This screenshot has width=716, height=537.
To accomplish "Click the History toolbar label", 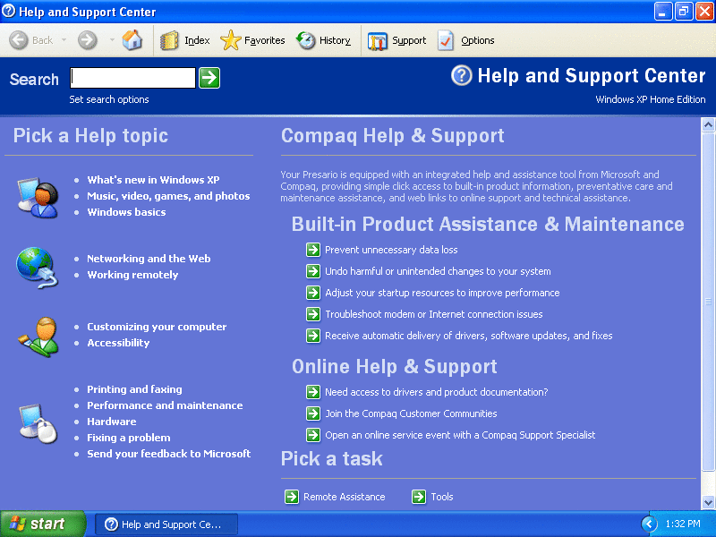I will 335,40.
